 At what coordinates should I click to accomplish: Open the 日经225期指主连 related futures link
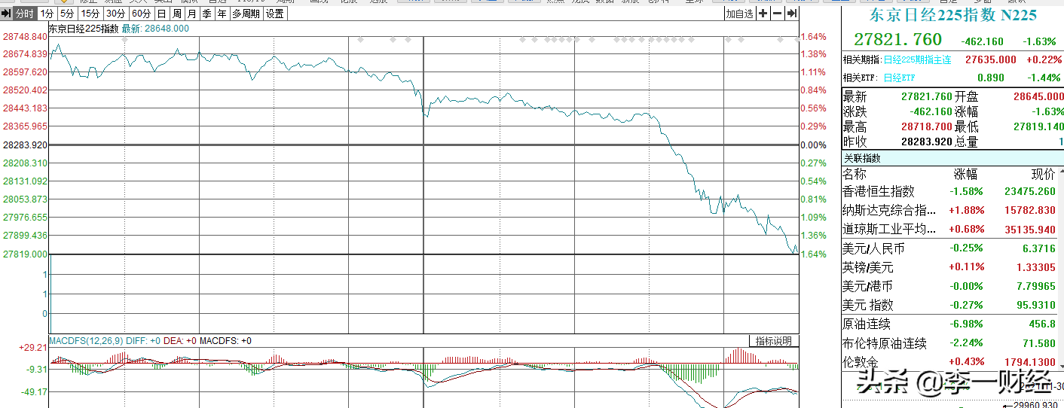(x=917, y=59)
